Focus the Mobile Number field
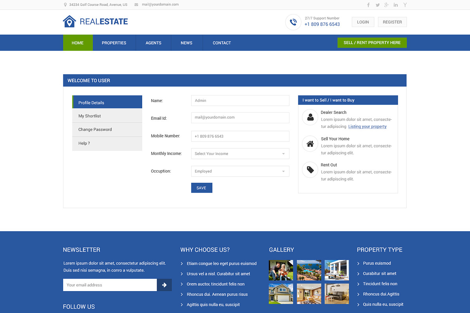 [240, 136]
